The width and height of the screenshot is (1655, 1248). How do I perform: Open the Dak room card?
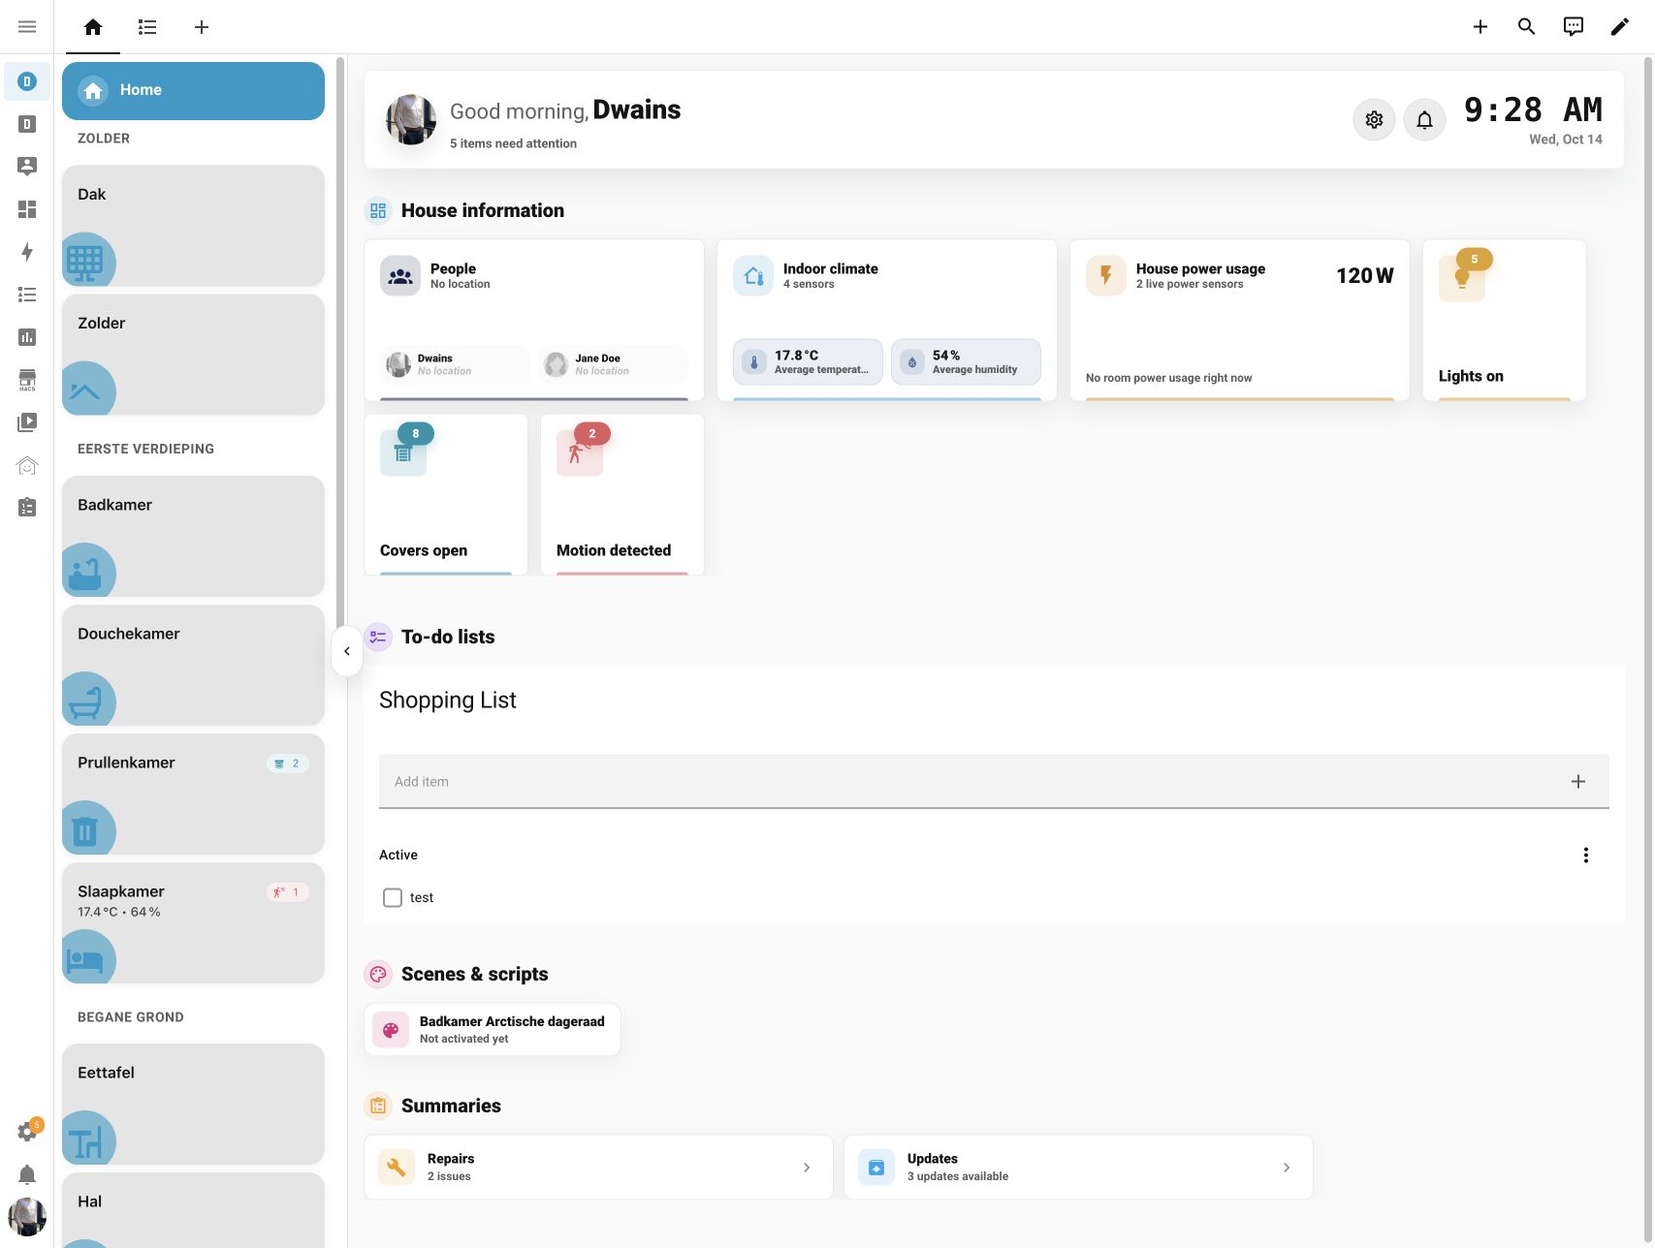coord(193,226)
